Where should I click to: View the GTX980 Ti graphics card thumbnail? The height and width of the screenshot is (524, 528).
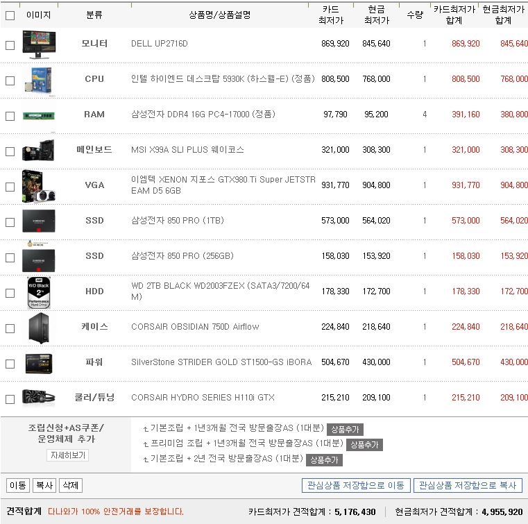point(38,186)
